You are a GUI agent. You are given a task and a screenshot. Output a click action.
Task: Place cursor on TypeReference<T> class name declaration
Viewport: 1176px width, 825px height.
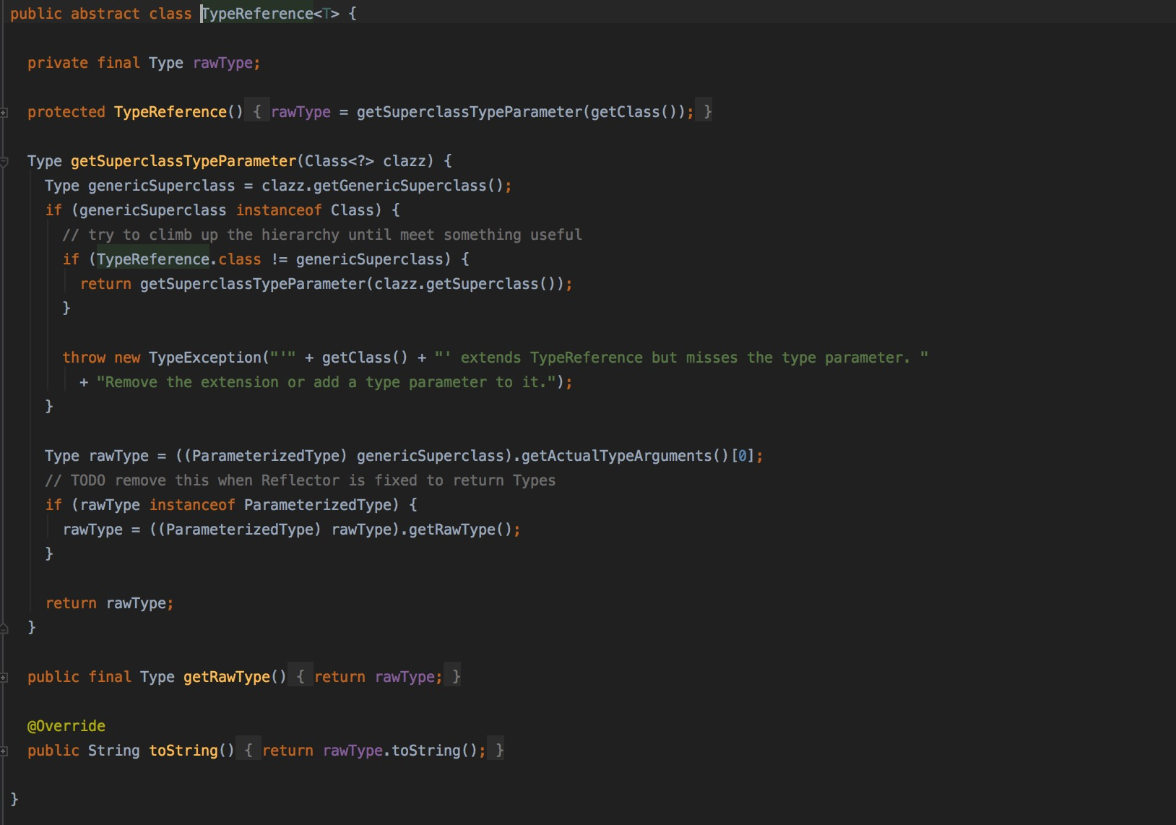pyautogui.click(x=270, y=14)
